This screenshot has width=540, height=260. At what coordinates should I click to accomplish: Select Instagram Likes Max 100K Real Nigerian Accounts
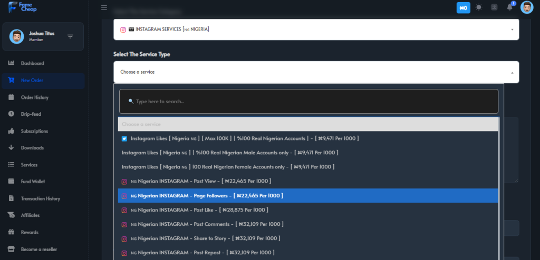(x=308, y=138)
